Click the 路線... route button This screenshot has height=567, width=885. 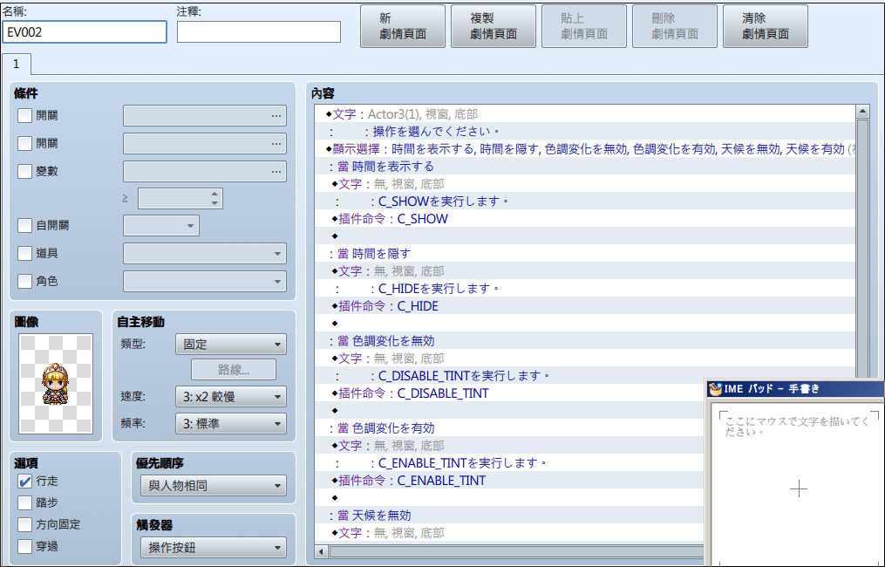[234, 370]
